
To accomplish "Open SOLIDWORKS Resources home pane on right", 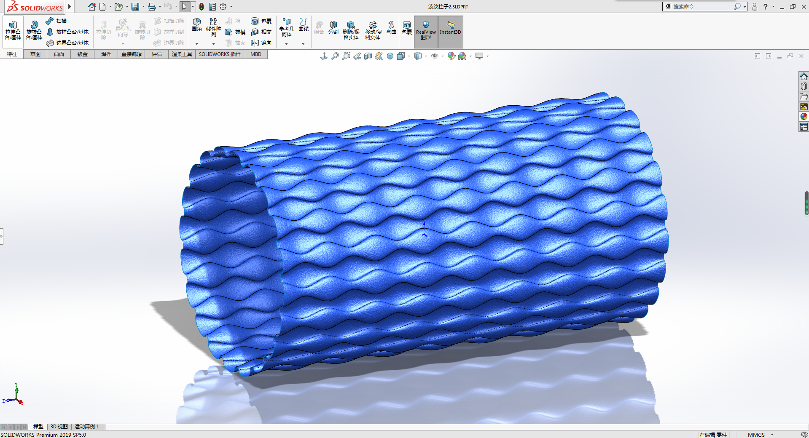I will [804, 76].
